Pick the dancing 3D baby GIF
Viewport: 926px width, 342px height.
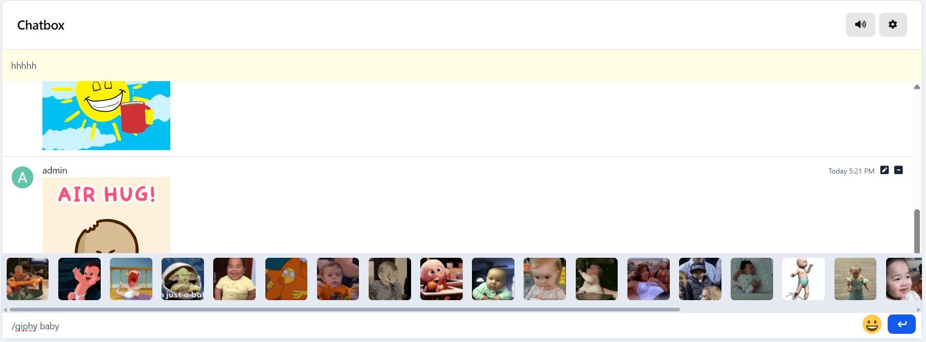[803, 279]
